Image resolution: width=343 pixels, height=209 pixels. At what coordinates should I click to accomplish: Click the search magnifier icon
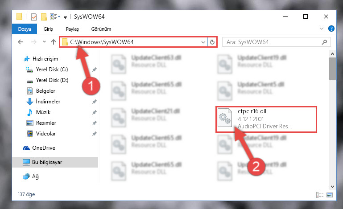click(x=324, y=42)
